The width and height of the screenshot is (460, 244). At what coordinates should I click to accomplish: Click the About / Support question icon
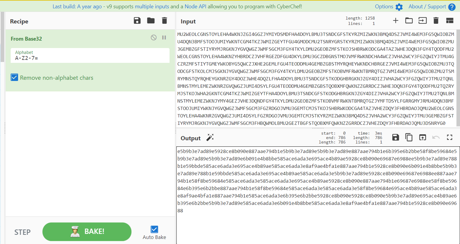(452, 7)
